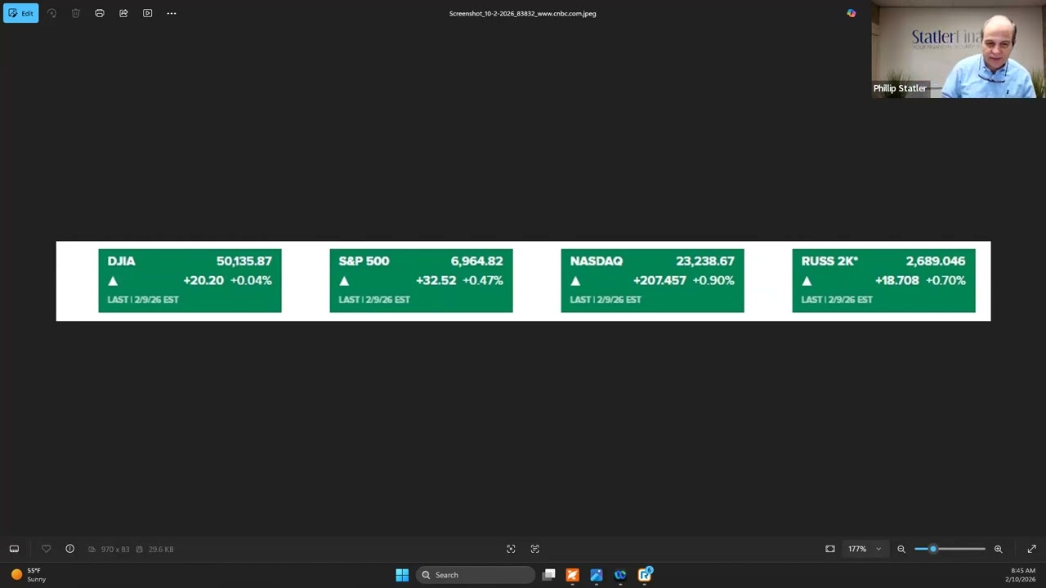Click the fit to window icon
Image resolution: width=1046 pixels, height=588 pixels.
830,549
